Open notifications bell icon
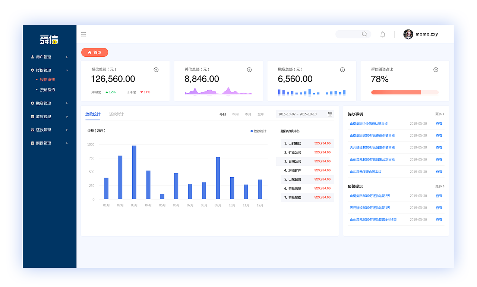This screenshot has width=477, height=287. click(383, 34)
